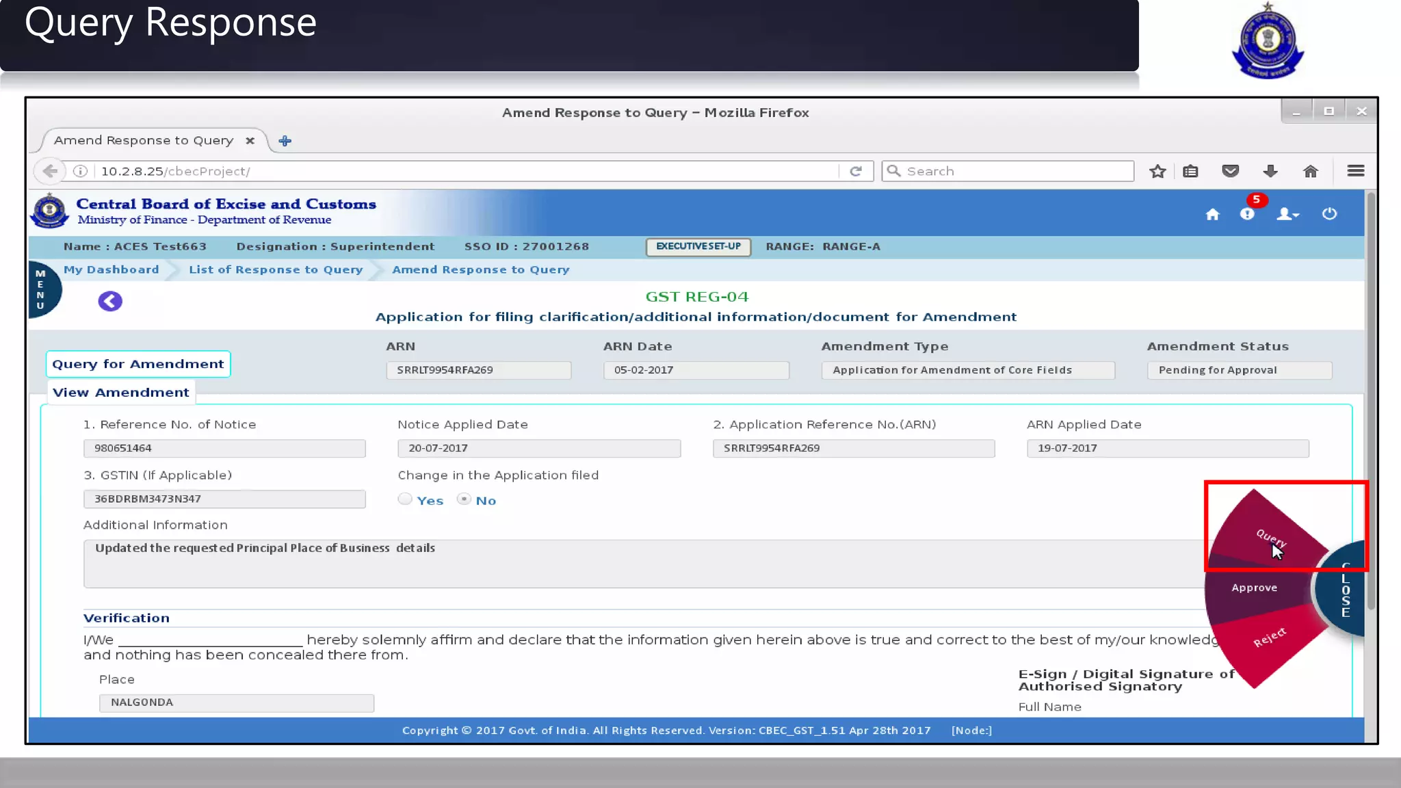Click the purple back arrow circle icon
Screen dimensions: 1401x788
point(110,301)
